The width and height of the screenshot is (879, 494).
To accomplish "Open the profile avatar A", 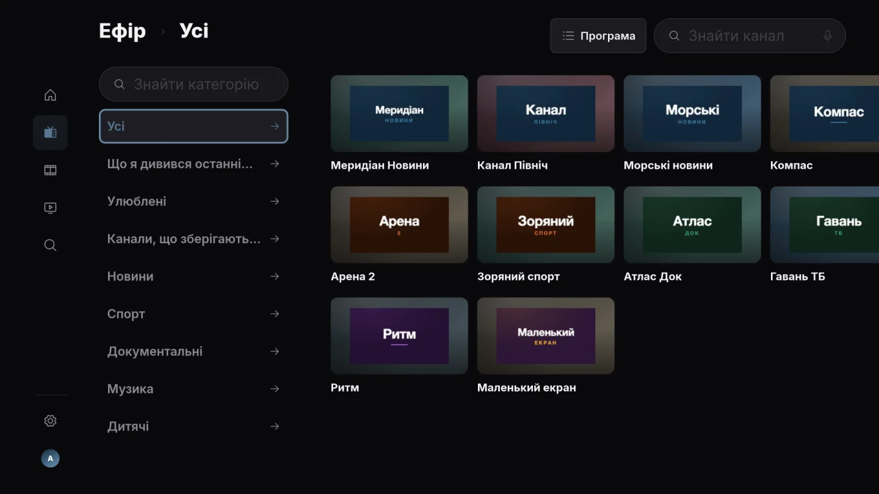I will (50, 459).
